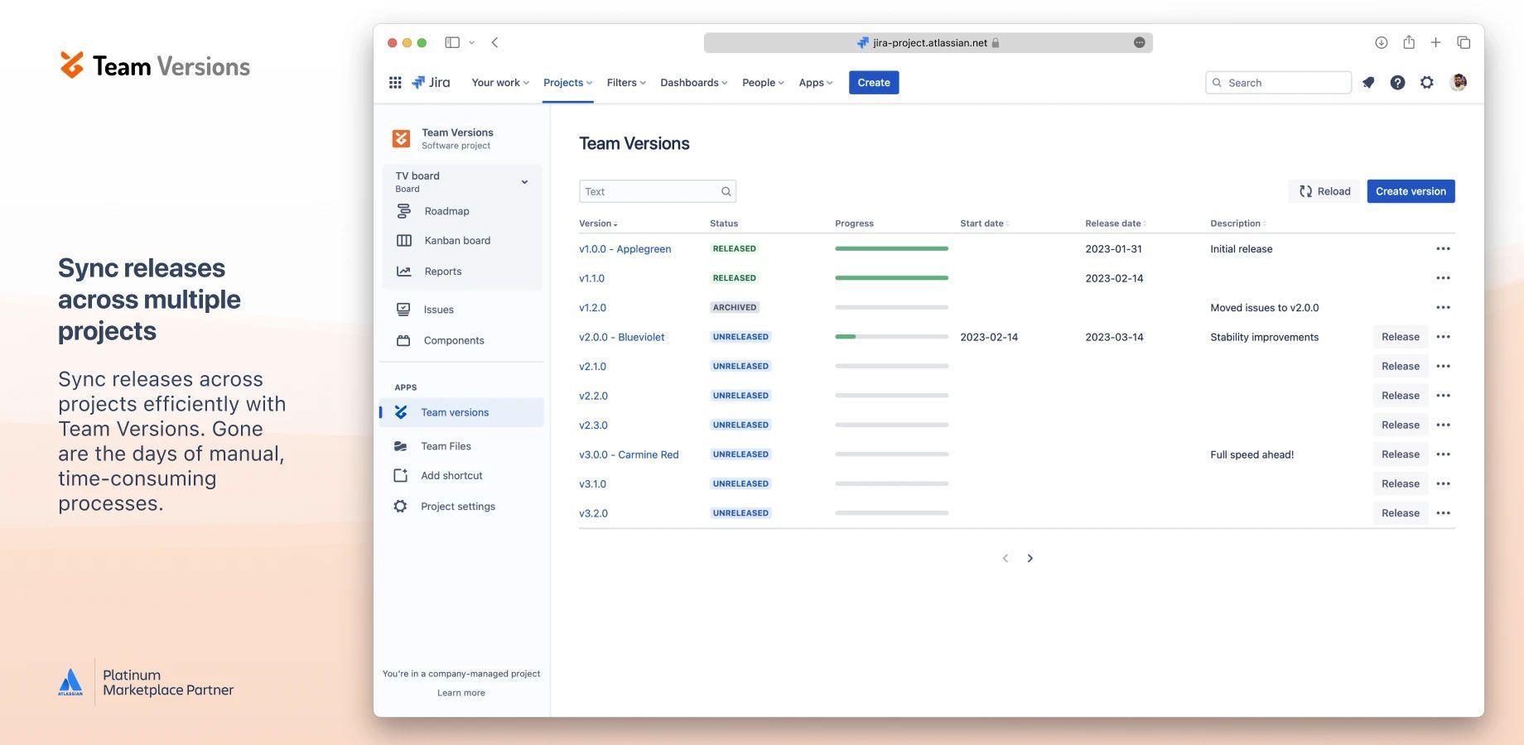Click the Reload button
Viewport: 1524px width, 745px height.
(x=1324, y=191)
